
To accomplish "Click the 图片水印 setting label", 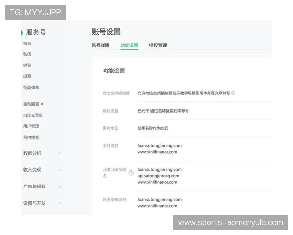I will [110, 128].
